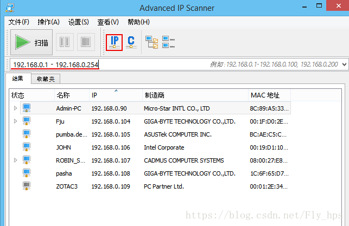Select the Fju name cell
349x226 pixels.
[x=60, y=121]
